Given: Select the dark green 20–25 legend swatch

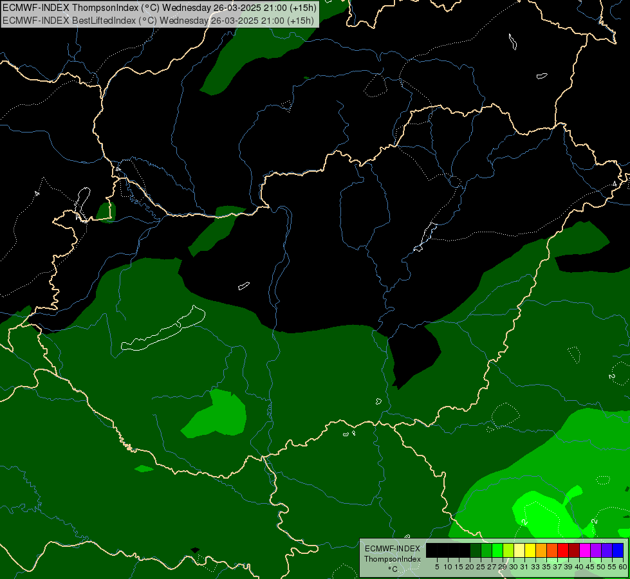Looking at the screenshot, I should tap(476, 550).
